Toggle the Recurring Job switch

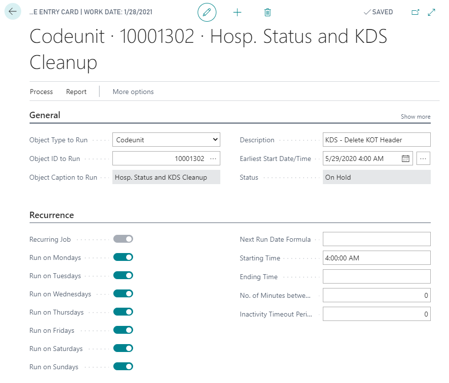pyautogui.click(x=123, y=239)
